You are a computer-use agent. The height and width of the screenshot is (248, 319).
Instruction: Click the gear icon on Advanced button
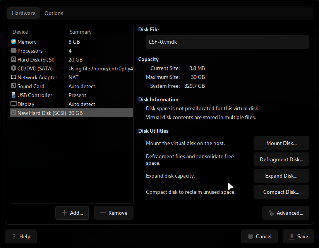[271, 212]
